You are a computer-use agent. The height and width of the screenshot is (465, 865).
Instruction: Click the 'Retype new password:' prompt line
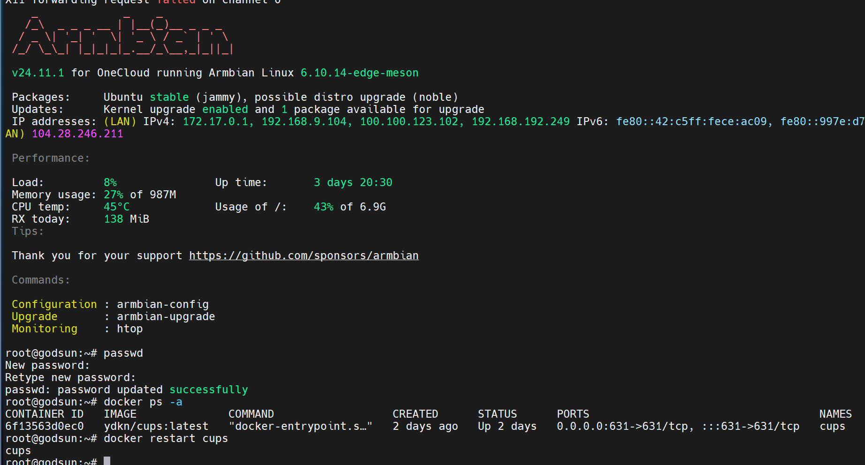71,377
